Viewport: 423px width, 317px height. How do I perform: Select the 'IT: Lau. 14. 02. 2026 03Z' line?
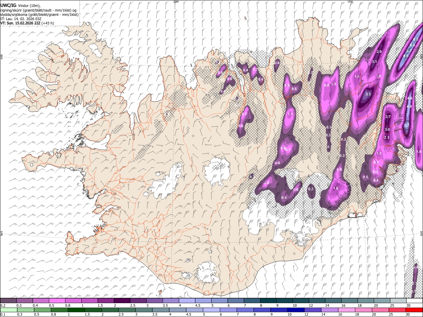point(21,19)
